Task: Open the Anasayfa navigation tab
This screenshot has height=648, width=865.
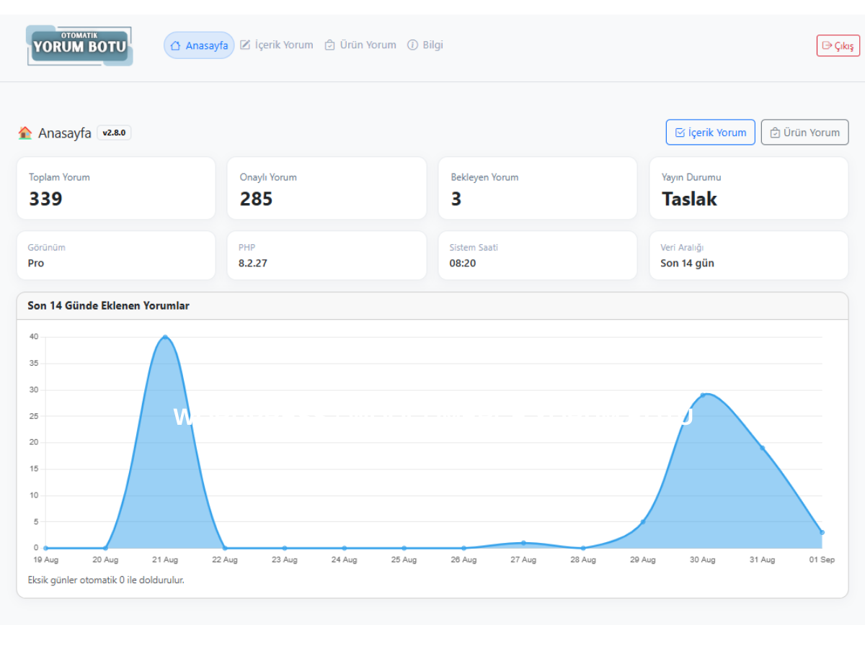Action: point(199,45)
